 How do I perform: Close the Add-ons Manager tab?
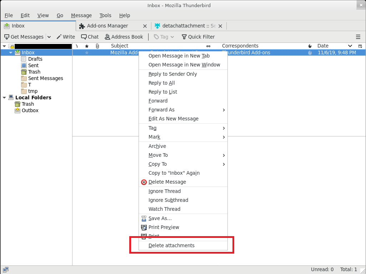[x=145, y=26]
